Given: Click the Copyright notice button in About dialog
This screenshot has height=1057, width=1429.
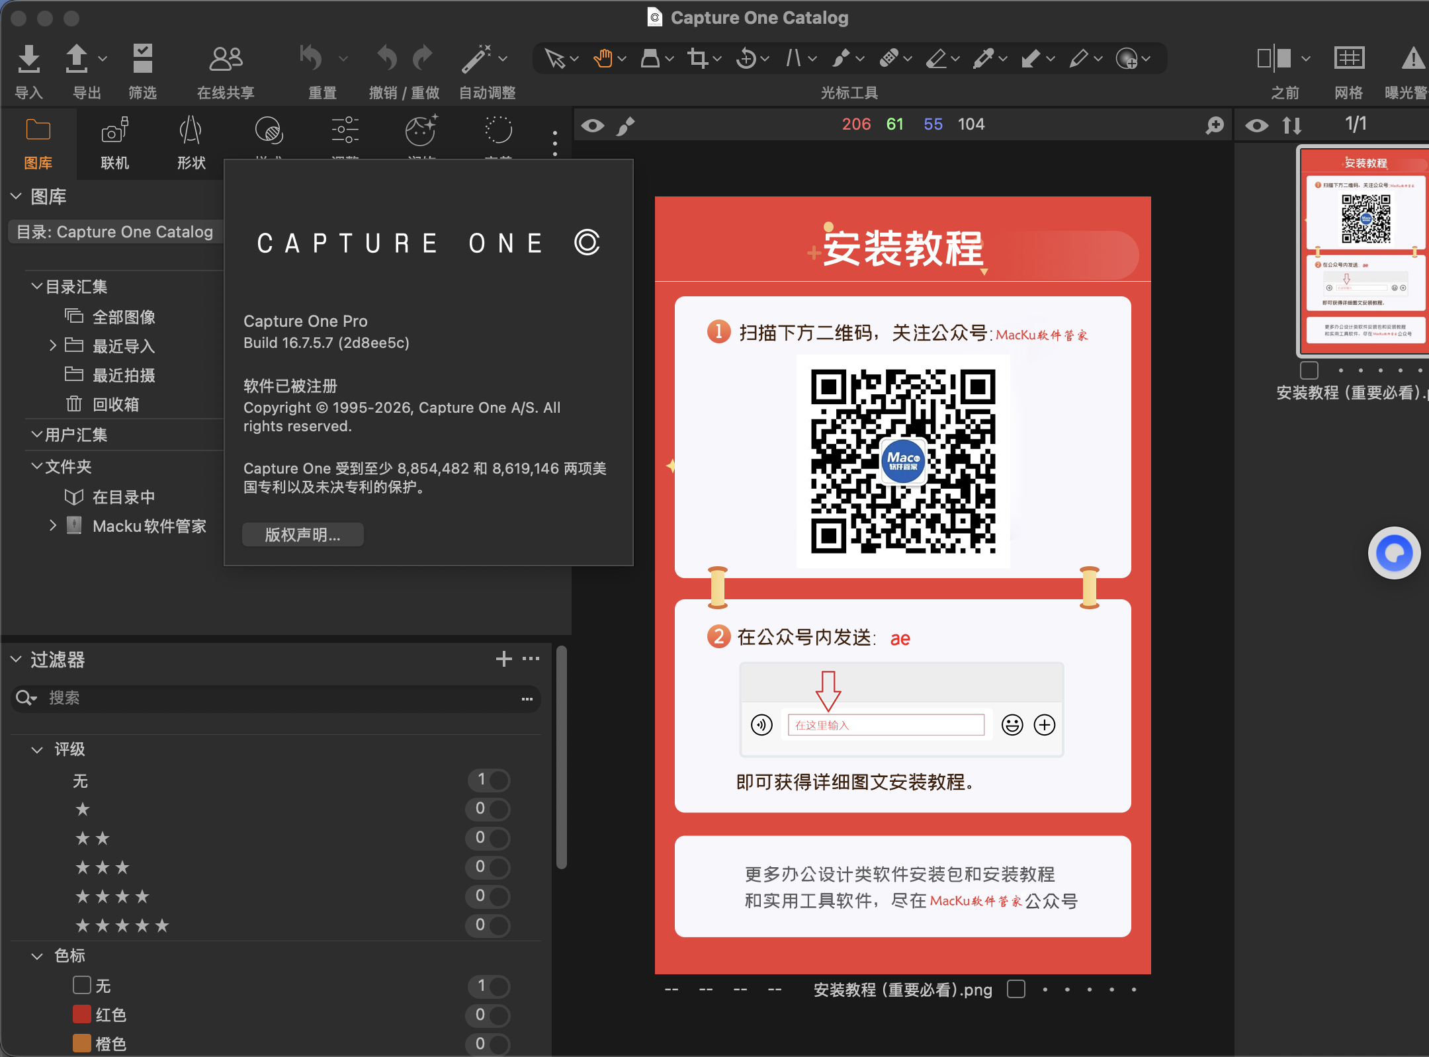Looking at the screenshot, I should (x=302, y=534).
